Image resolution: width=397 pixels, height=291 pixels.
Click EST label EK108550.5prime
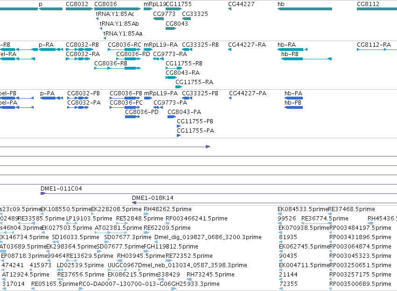pyautogui.click(x=66, y=209)
